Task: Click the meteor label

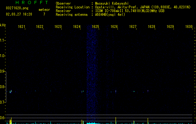Action: pos(44,10)
